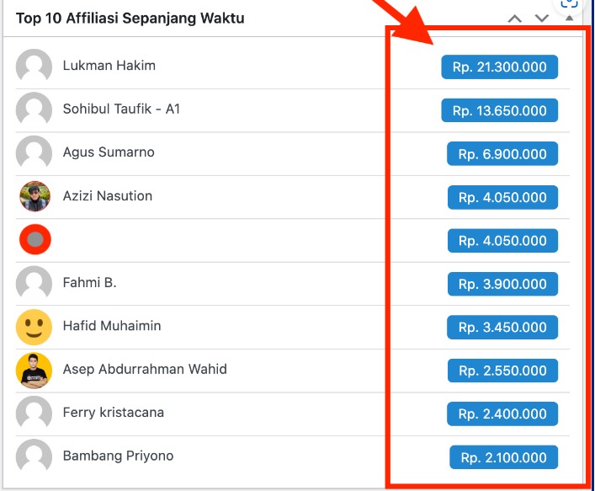Click Fahmi B.'s gray avatar icon
Viewport: 595px width, 491px height.
pos(34,283)
